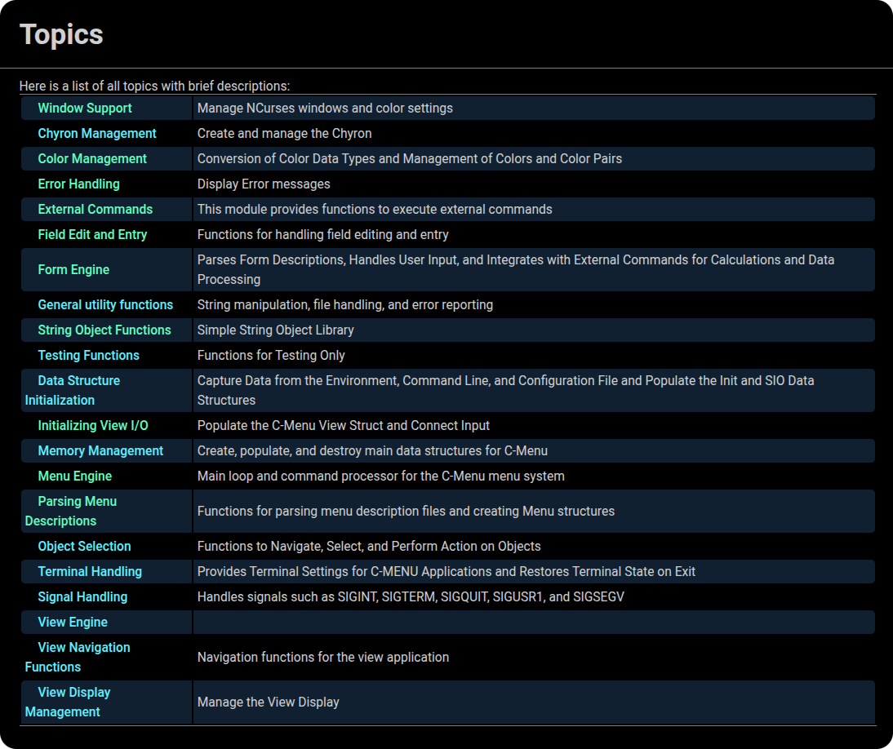Image resolution: width=893 pixels, height=749 pixels.
Task: Open External Commands module documentation
Action: 96,209
